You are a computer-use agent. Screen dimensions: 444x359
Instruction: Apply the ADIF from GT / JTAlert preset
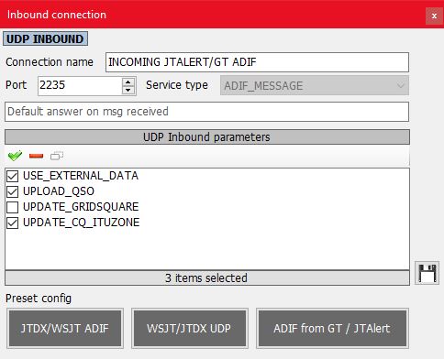tap(332, 329)
